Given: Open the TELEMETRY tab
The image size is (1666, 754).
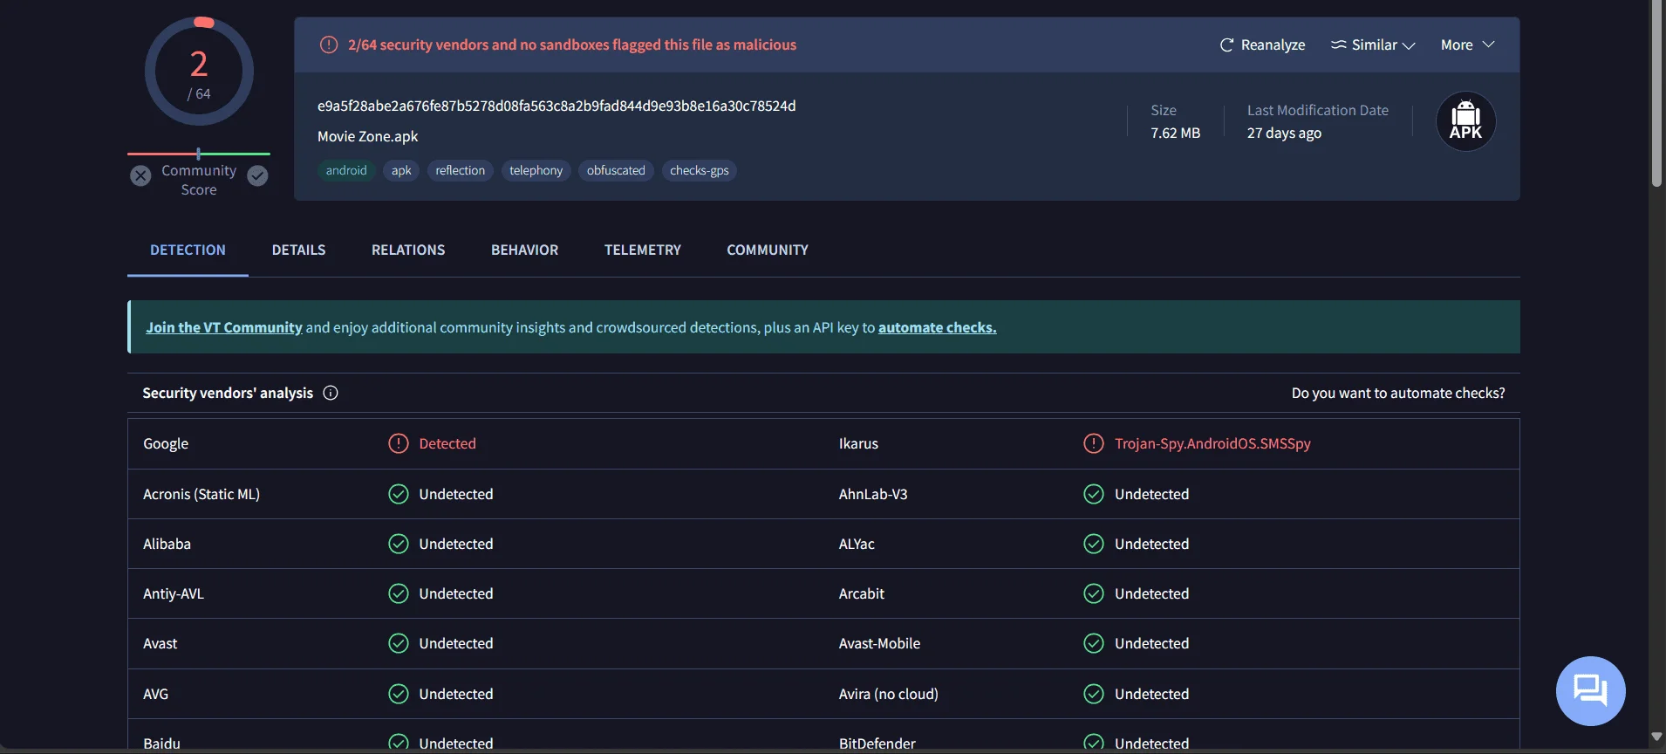Looking at the screenshot, I should [x=643, y=250].
